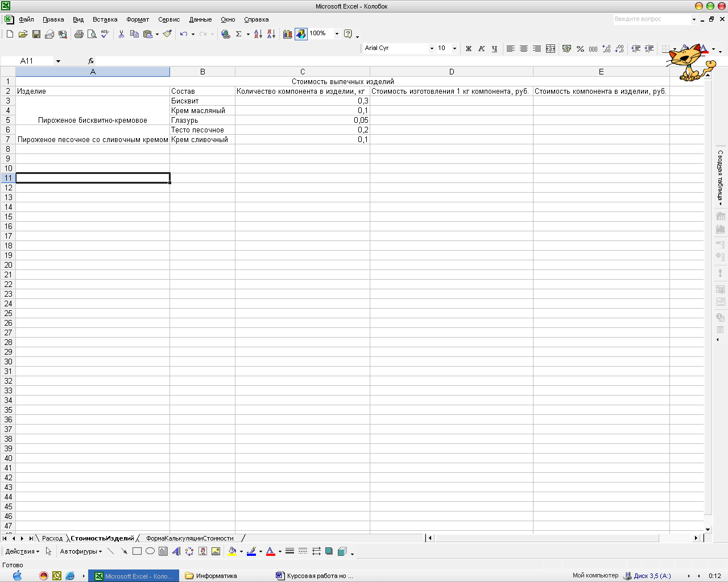Decrease the indent
This screenshot has height=582, width=728.
pyautogui.click(x=636, y=49)
